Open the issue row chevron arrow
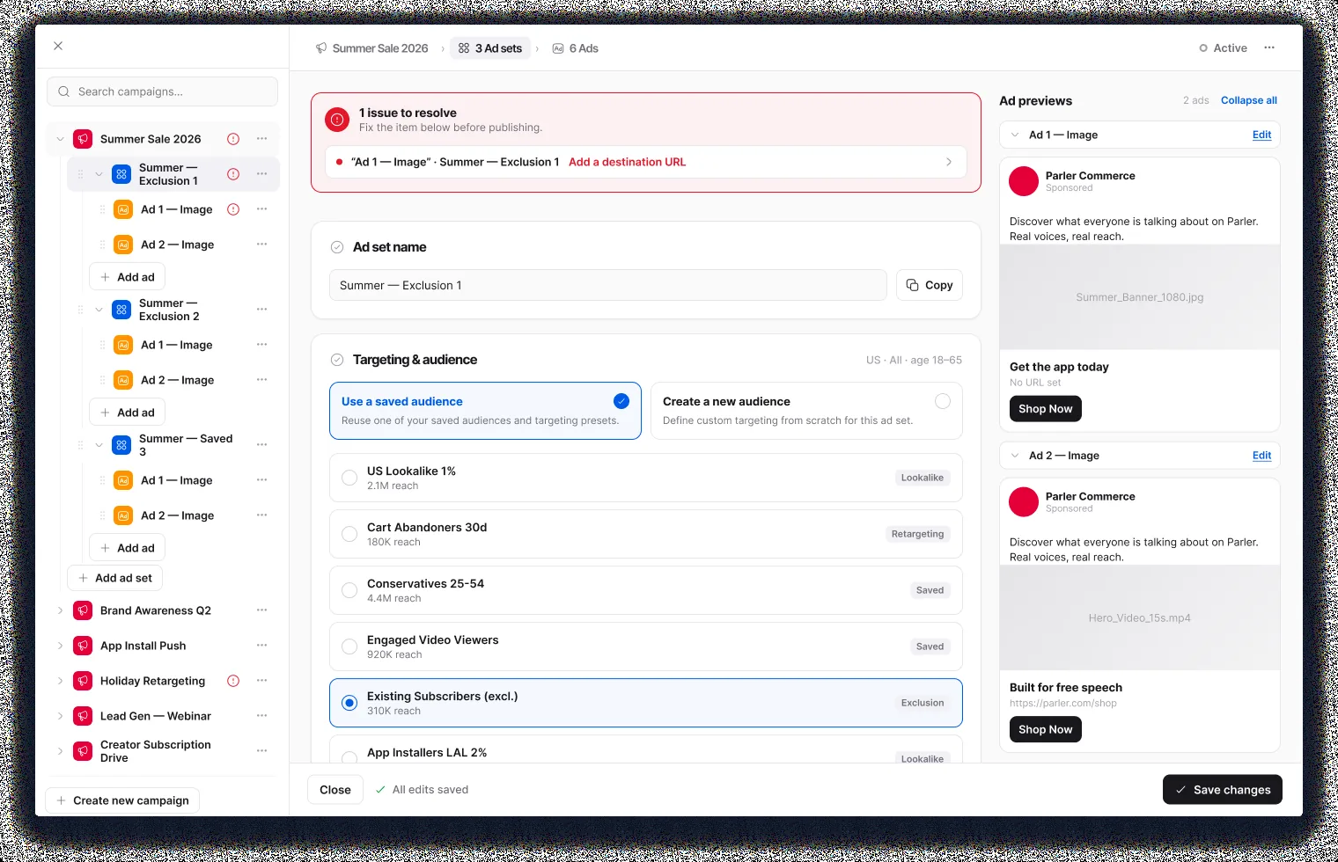 (x=949, y=162)
